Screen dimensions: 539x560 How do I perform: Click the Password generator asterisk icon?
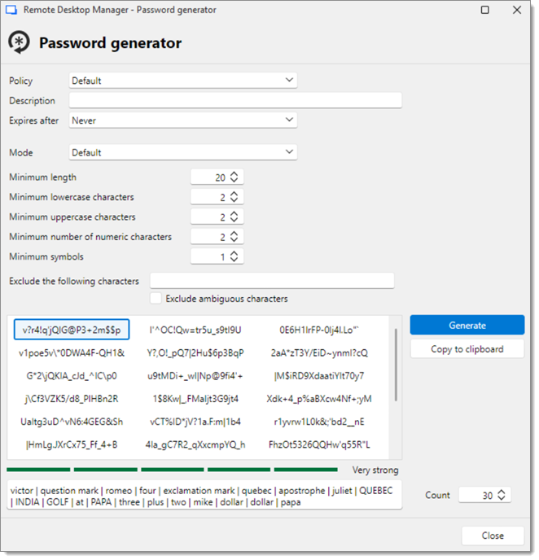(x=20, y=42)
